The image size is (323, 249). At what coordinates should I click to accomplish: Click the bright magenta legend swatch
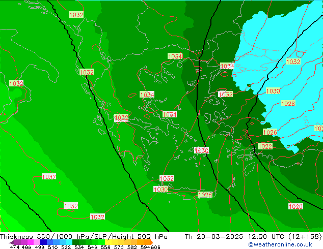31,242
